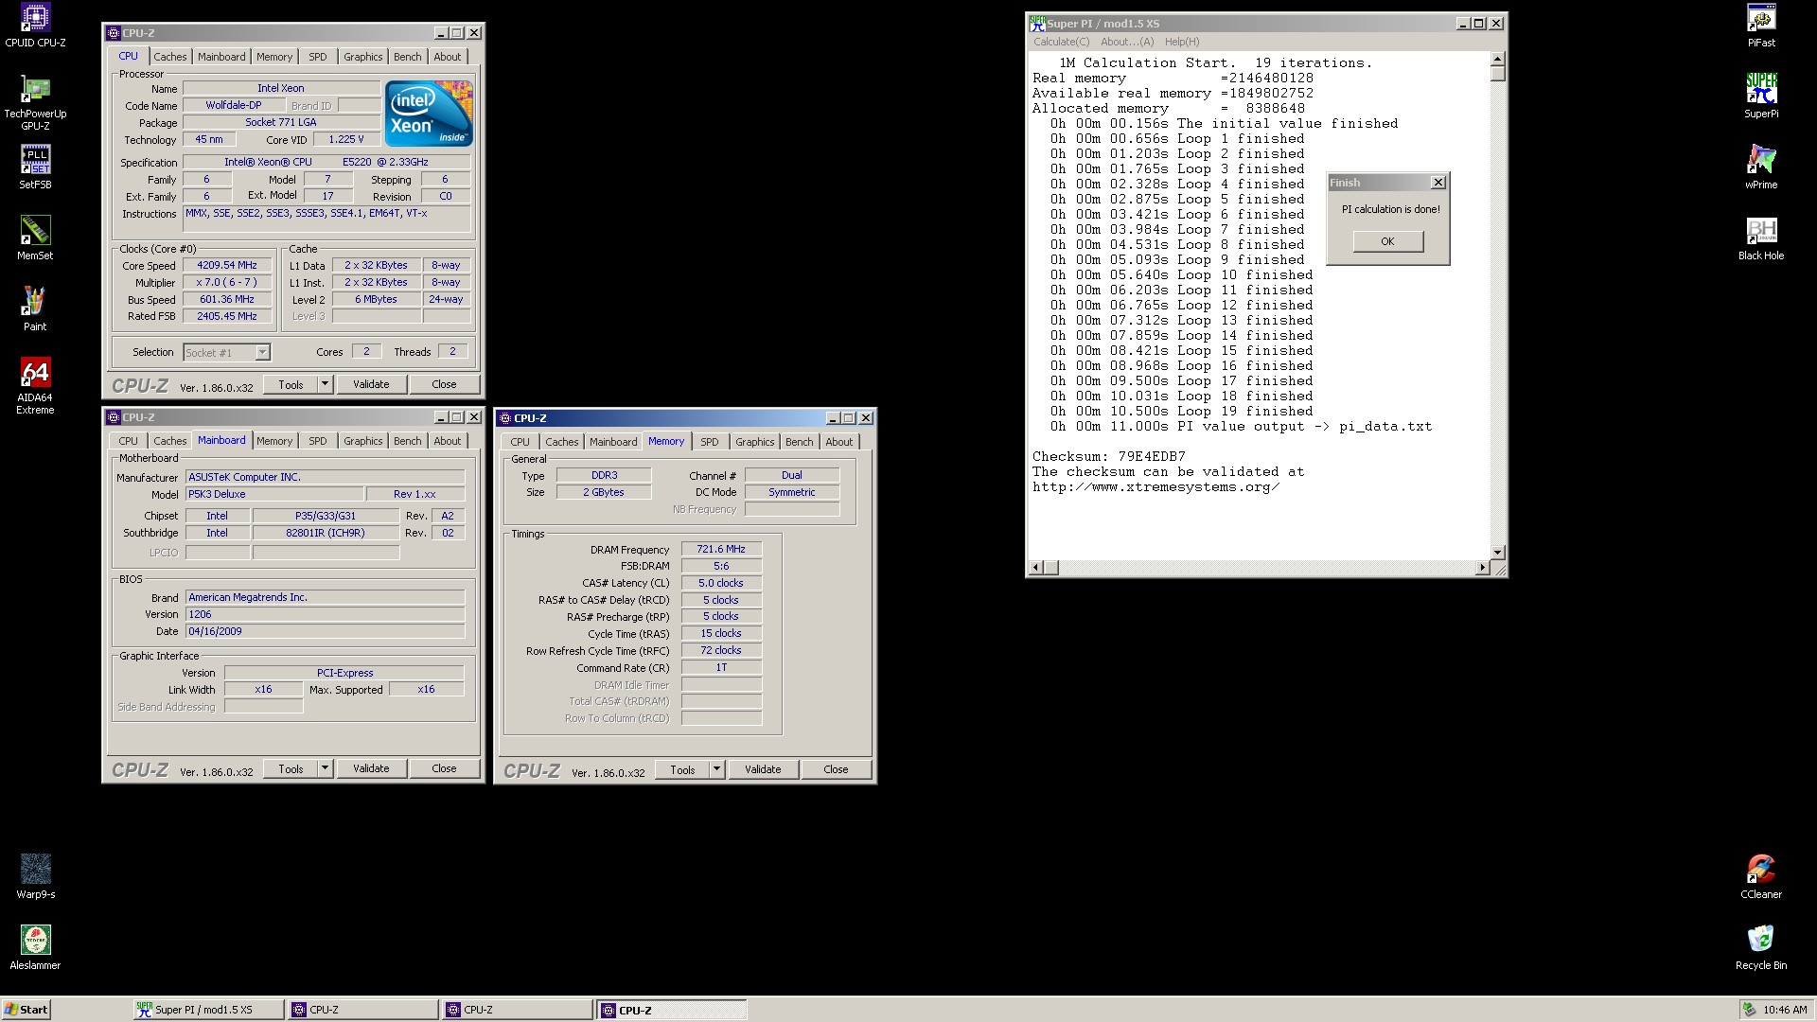Click Super PI horizontal scrollbar left arrow
Viewport: 1817px width, 1022px height.
click(x=1037, y=567)
